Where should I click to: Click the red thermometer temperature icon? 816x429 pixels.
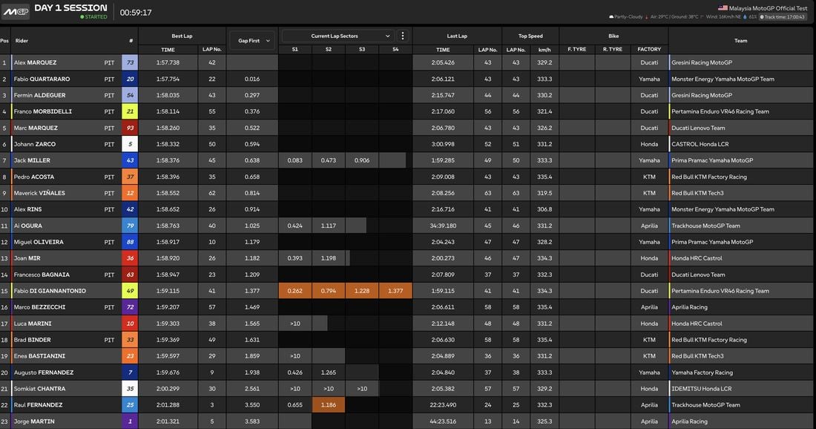[x=646, y=16]
